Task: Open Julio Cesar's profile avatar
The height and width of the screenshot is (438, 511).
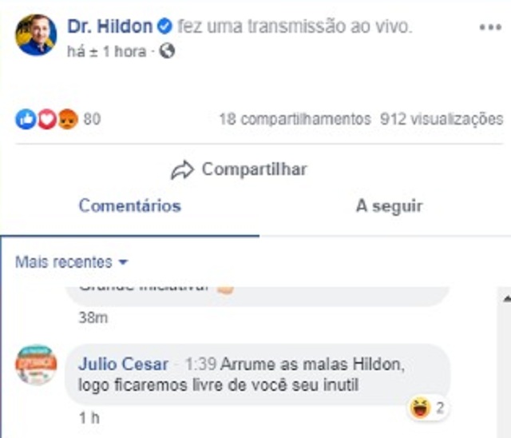Action: click(36, 364)
